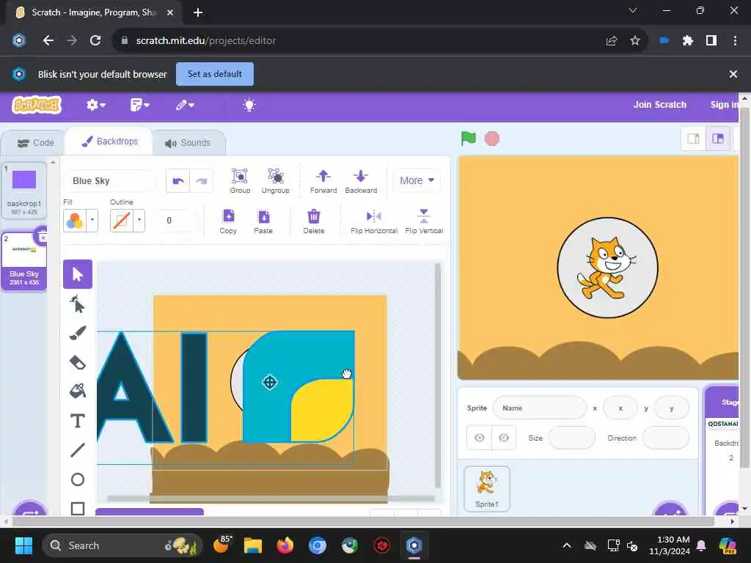Expand the More options dropdown
The height and width of the screenshot is (563, 751).
[417, 180]
